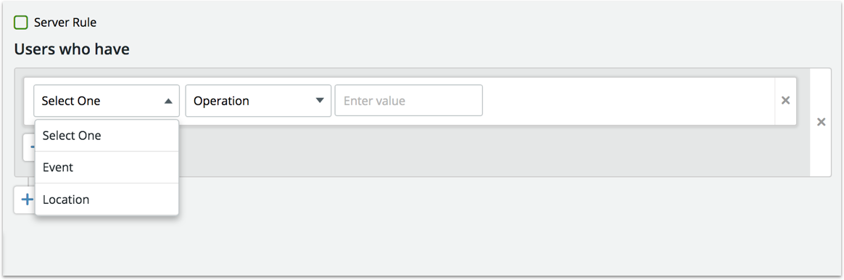Open the Operation dropdown
The width and height of the screenshot is (844, 280).
pyautogui.click(x=258, y=101)
